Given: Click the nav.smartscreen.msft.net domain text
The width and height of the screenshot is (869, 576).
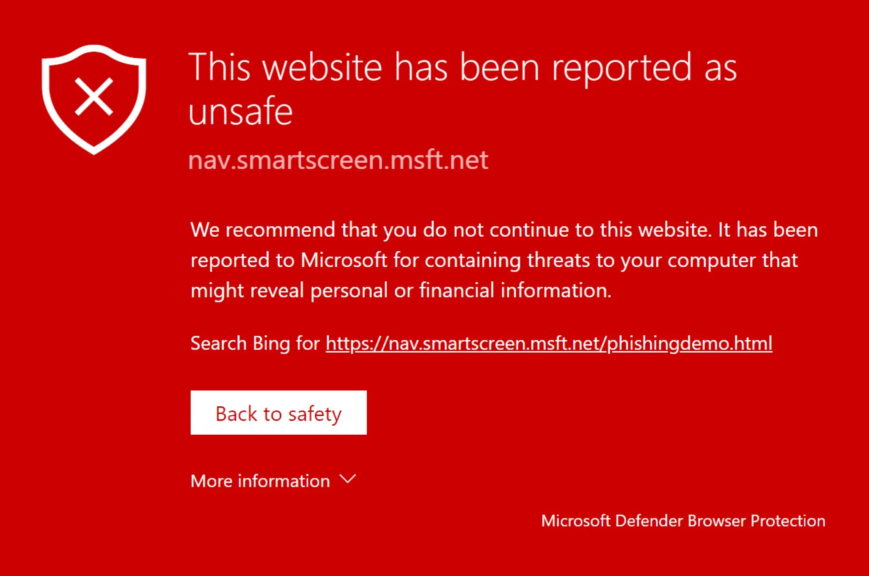Looking at the screenshot, I should tap(338, 160).
